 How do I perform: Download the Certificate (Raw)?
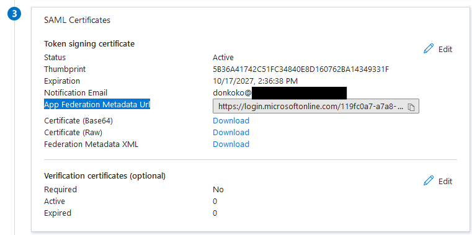231,133
